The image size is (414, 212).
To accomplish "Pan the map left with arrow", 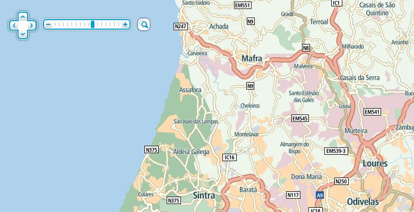I will [x=14, y=25].
